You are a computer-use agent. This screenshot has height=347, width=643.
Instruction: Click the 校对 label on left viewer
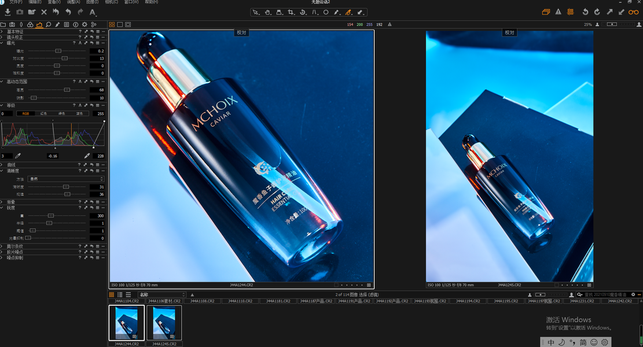[x=241, y=32]
